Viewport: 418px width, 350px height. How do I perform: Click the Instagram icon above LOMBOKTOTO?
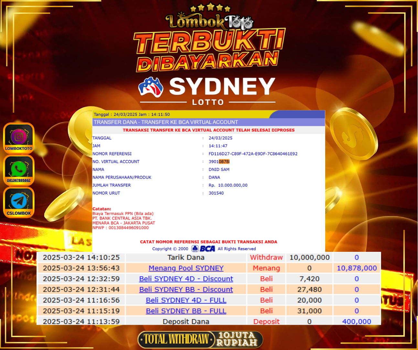click(x=19, y=137)
